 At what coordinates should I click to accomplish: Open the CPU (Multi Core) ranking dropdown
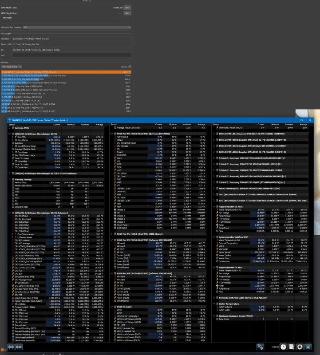pos(12,67)
